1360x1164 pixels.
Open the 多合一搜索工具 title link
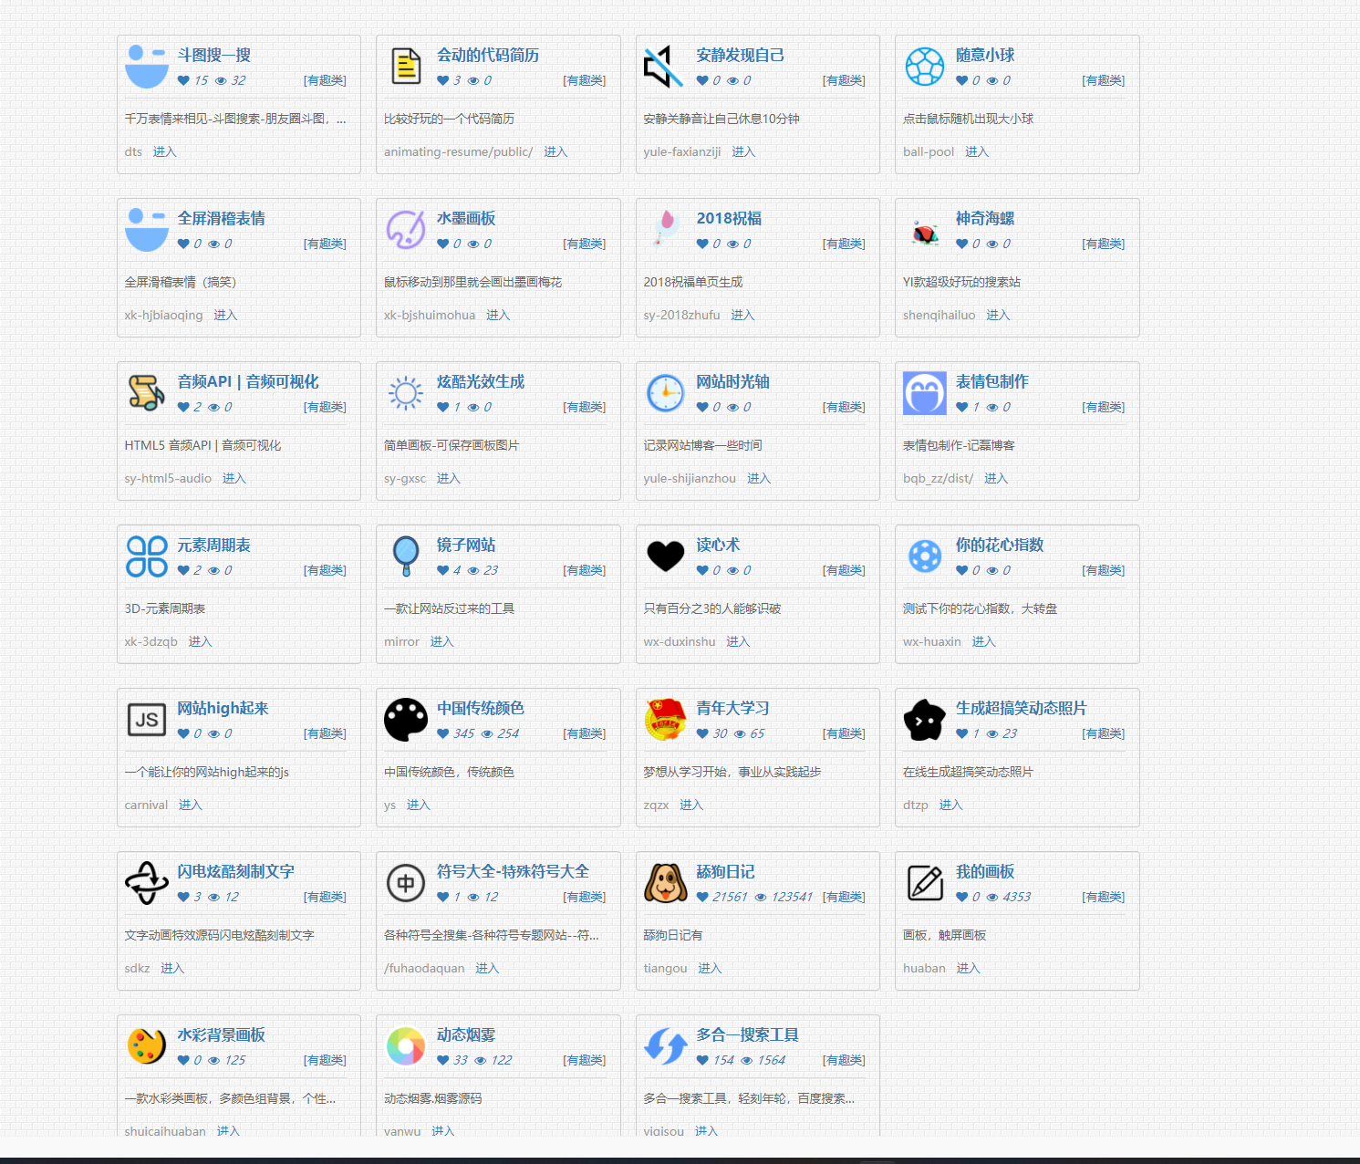pos(747,1034)
